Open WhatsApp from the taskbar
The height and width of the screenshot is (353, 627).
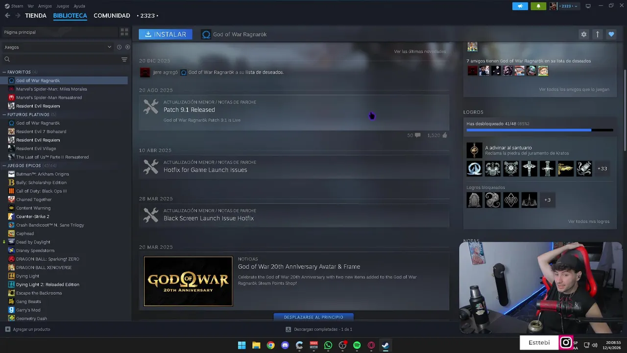click(328, 345)
